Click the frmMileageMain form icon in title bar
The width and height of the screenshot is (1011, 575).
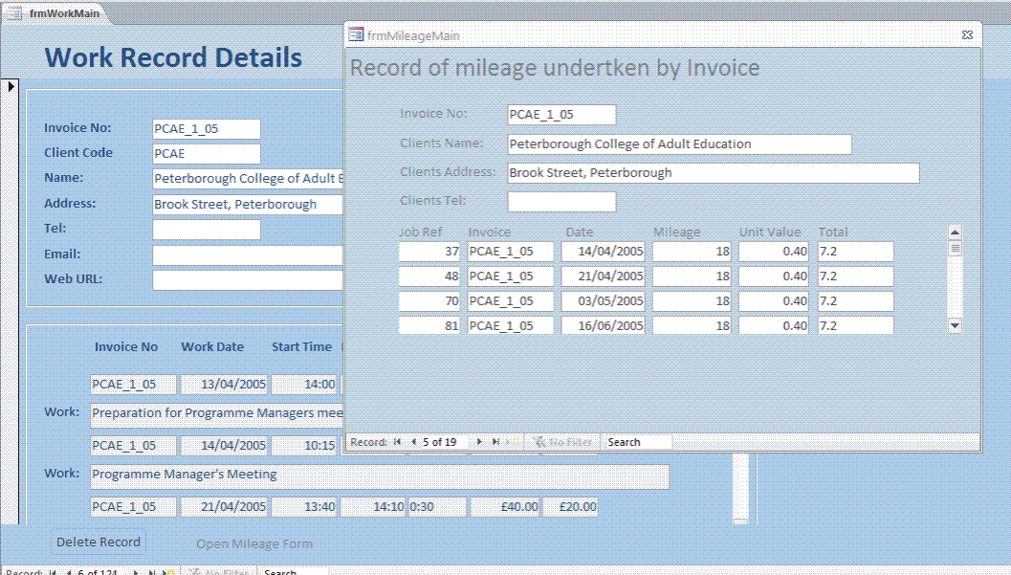[356, 34]
